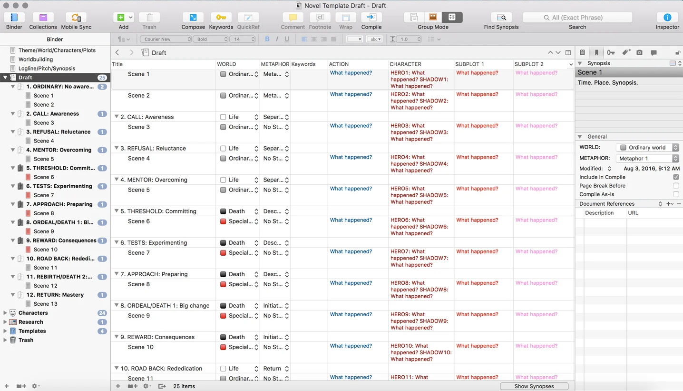683x391 pixels.
Task: Switch Group Mode to document view
Action: [x=414, y=18]
